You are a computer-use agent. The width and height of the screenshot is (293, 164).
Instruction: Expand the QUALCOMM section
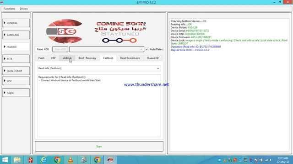point(16,71)
